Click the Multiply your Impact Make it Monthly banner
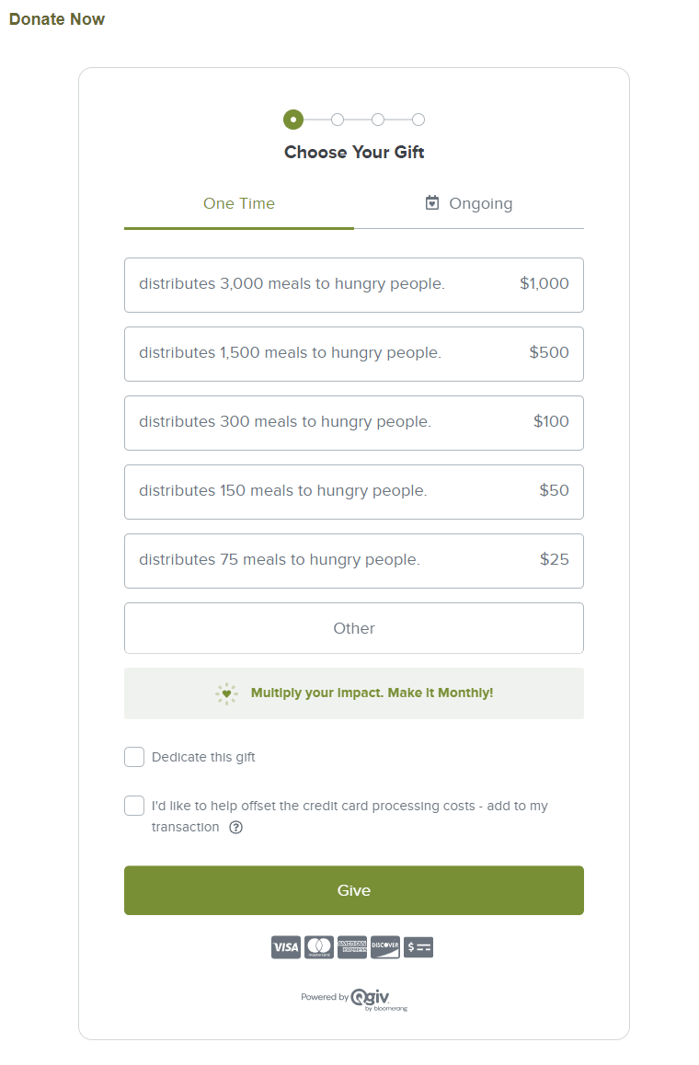This screenshot has height=1065, width=699. 354,693
